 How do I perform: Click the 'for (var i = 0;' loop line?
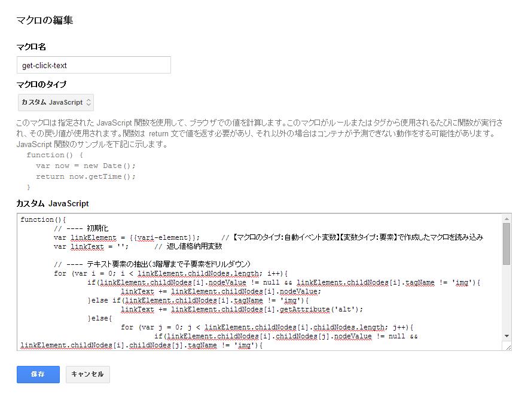pos(171,273)
